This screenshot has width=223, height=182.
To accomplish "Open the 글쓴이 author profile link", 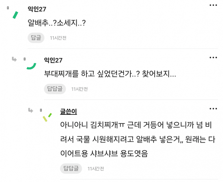I will coord(68,111).
